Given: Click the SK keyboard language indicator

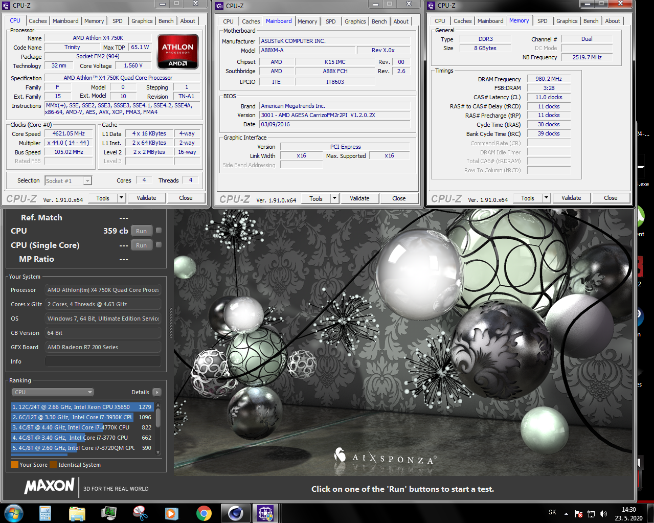Looking at the screenshot, I should pyautogui.click(x=552, y=512).
